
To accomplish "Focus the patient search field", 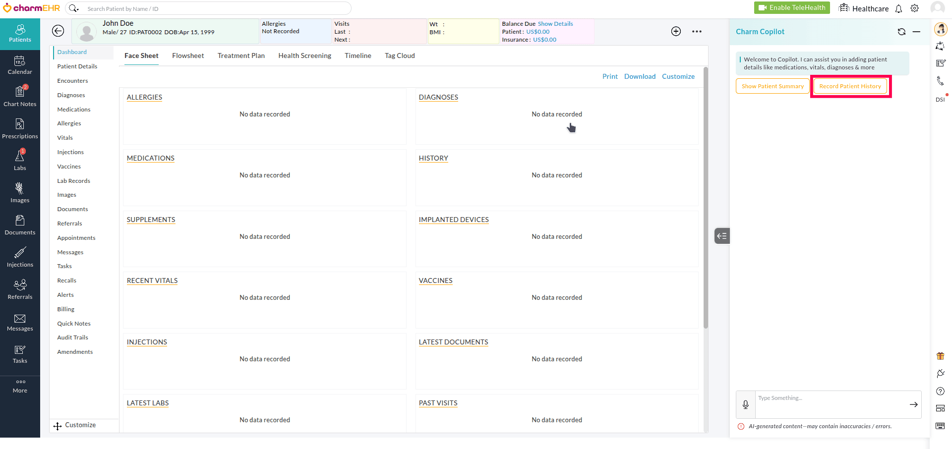I will click(216, 8).
